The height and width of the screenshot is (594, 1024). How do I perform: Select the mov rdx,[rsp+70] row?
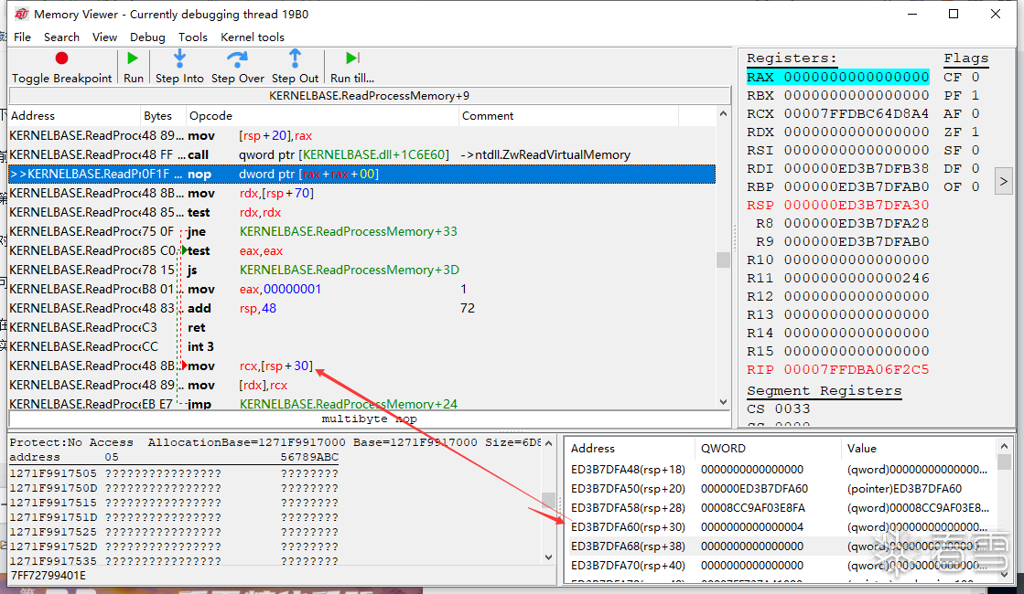coord(361,193)
